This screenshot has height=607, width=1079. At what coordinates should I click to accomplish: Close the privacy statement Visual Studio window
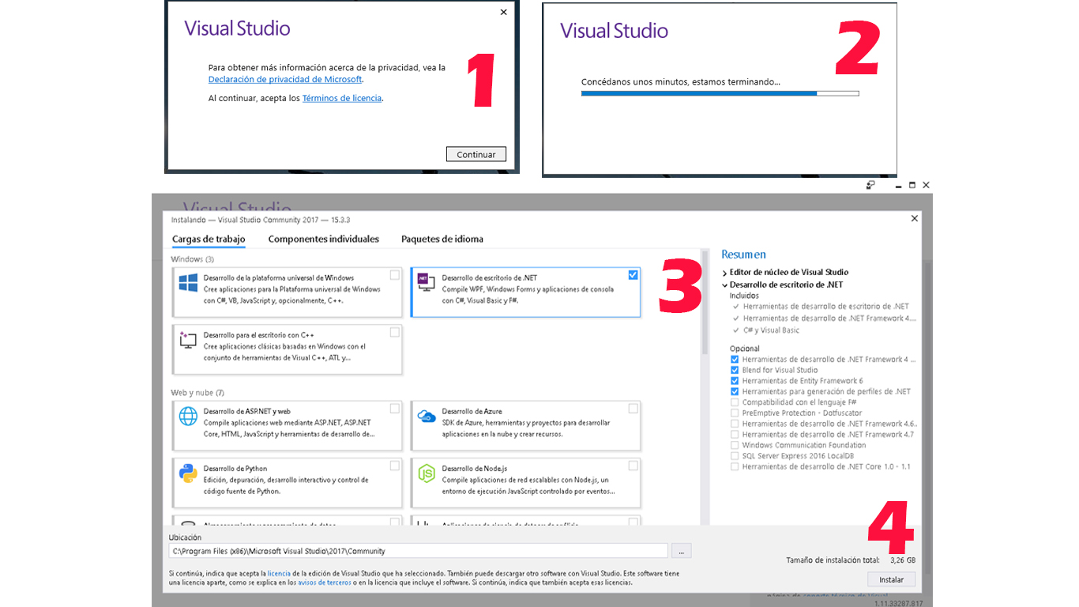click(x=504, y=12)
